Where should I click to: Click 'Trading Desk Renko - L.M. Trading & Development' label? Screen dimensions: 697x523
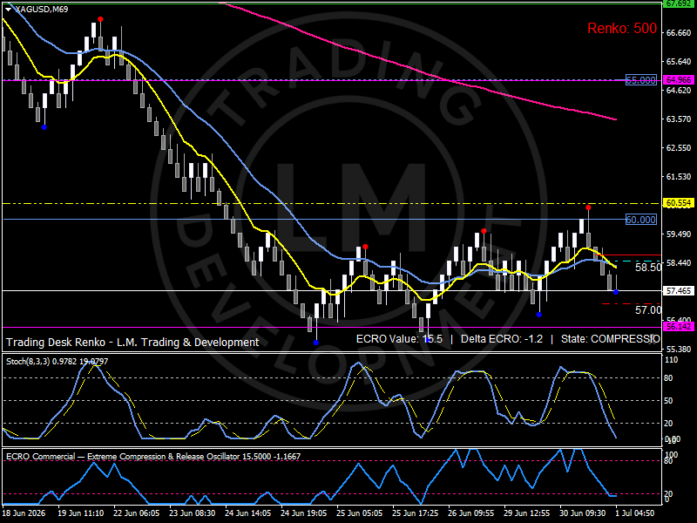pyautogui.click(x=132, y=342)
